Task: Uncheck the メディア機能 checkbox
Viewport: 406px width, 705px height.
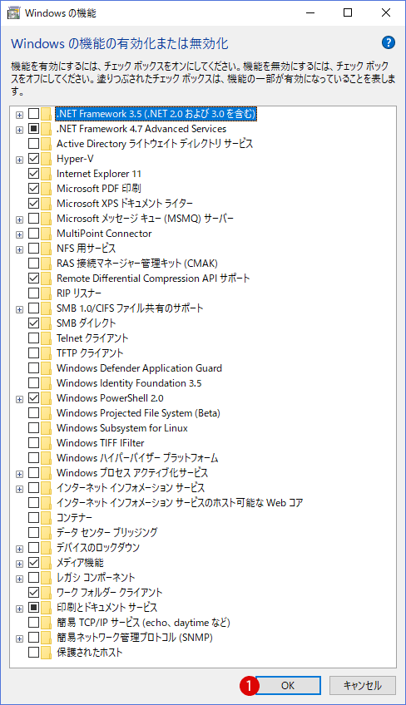Action: click(x=33, y=562)
